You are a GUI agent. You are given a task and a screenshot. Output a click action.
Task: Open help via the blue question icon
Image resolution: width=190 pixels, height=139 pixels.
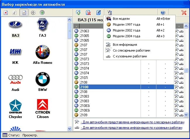pyautogui.click(x=163, y=13)
